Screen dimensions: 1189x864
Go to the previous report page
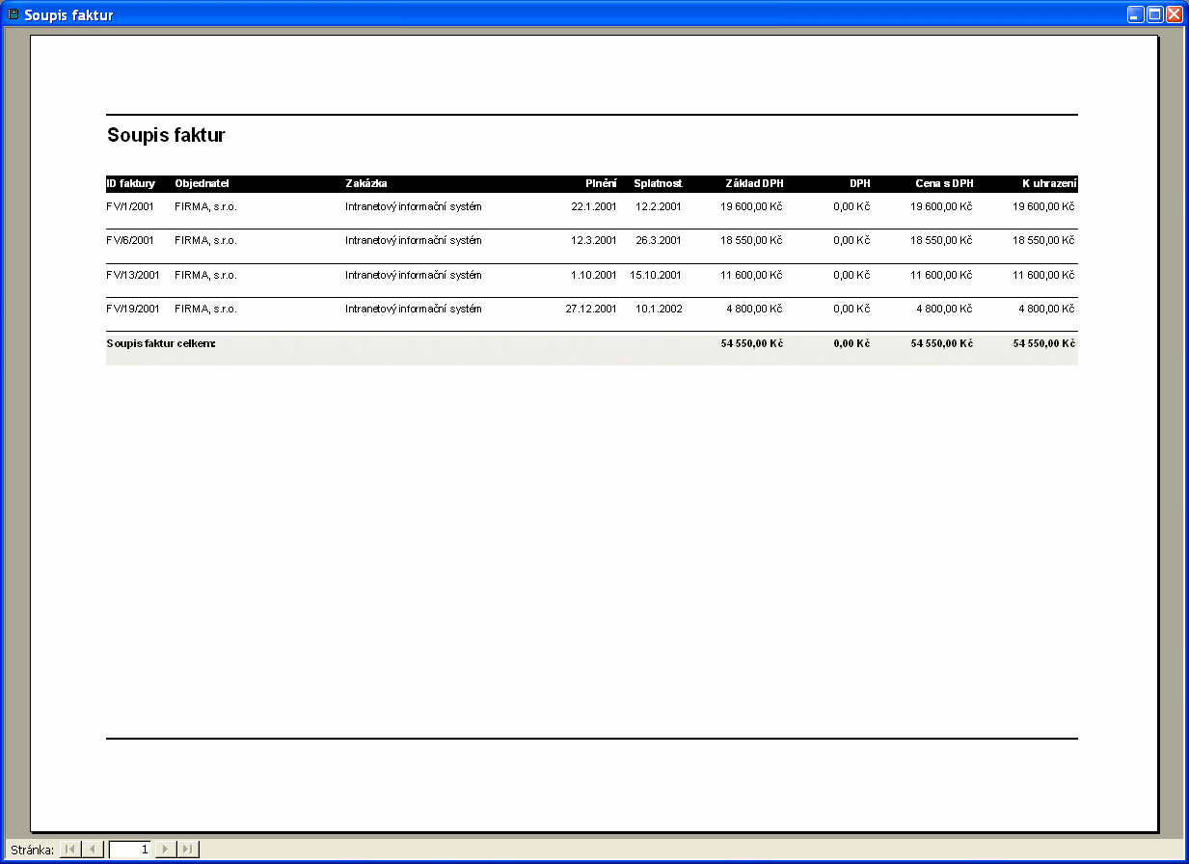pyautogui.click(x=94, y=849)
